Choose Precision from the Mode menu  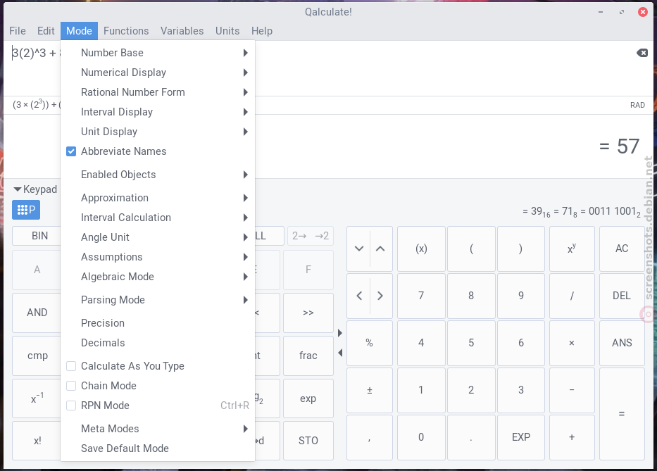point(158,323)
